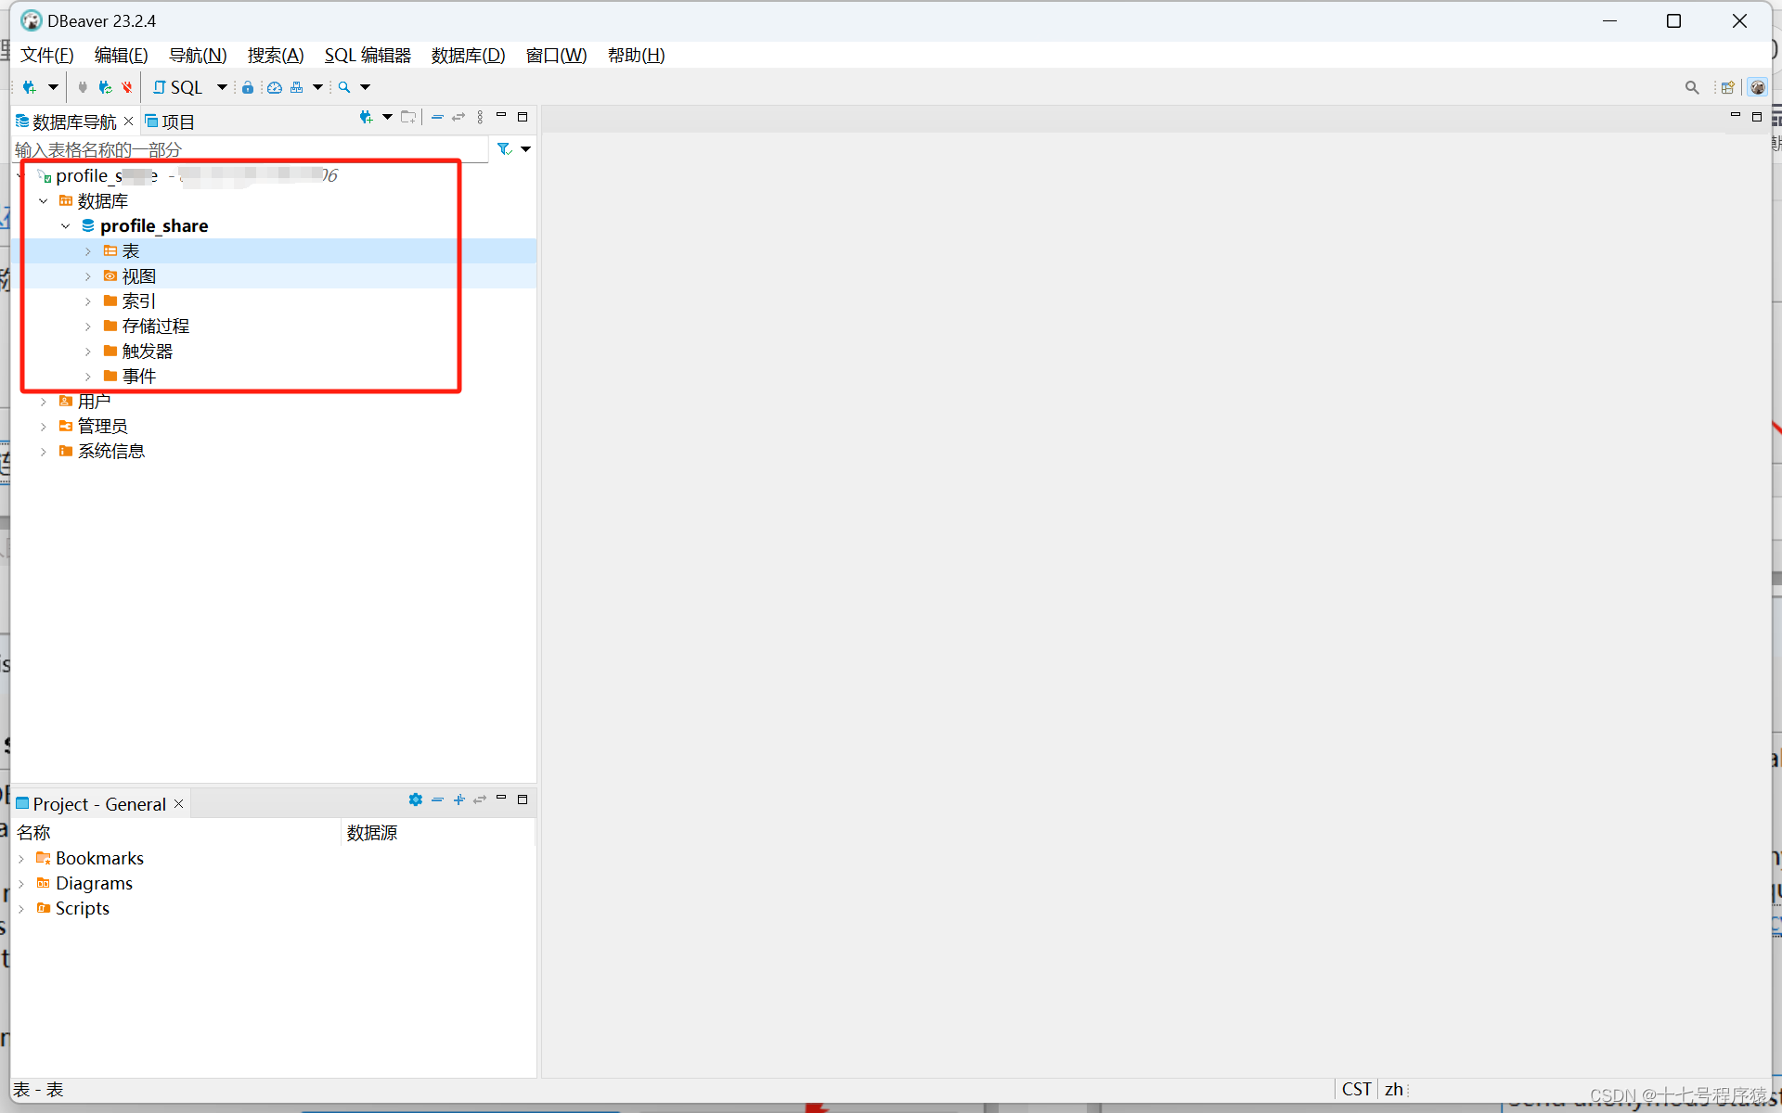Screen dimensions: 1782x1113
Task: Collapse all nodes in database navigator
Action: point(437,118)
